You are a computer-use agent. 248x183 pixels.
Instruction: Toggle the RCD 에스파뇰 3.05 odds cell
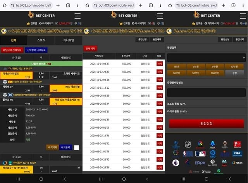(x=66, y=88)
